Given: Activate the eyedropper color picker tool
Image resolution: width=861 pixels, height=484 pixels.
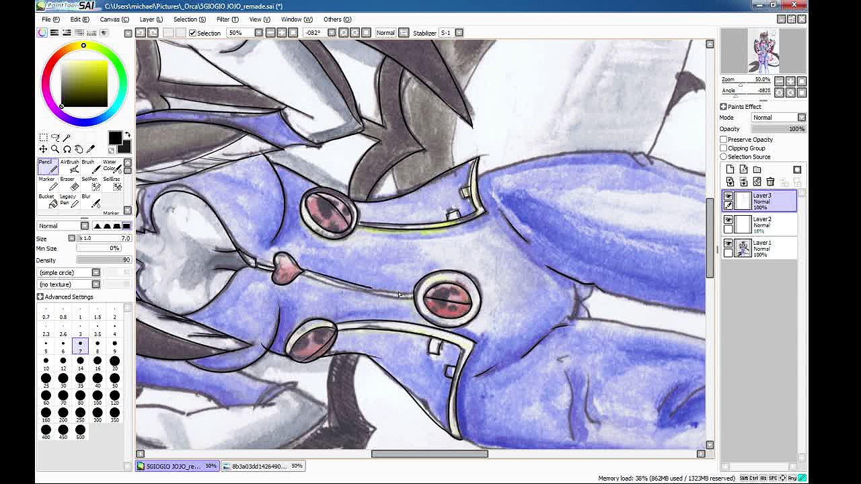Looking at the screenshot, I should coord(91,149).
